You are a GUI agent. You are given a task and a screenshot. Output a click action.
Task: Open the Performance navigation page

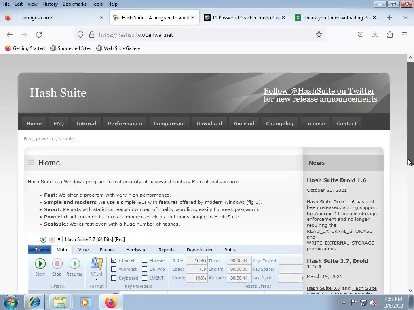click(x=125, y=124)
